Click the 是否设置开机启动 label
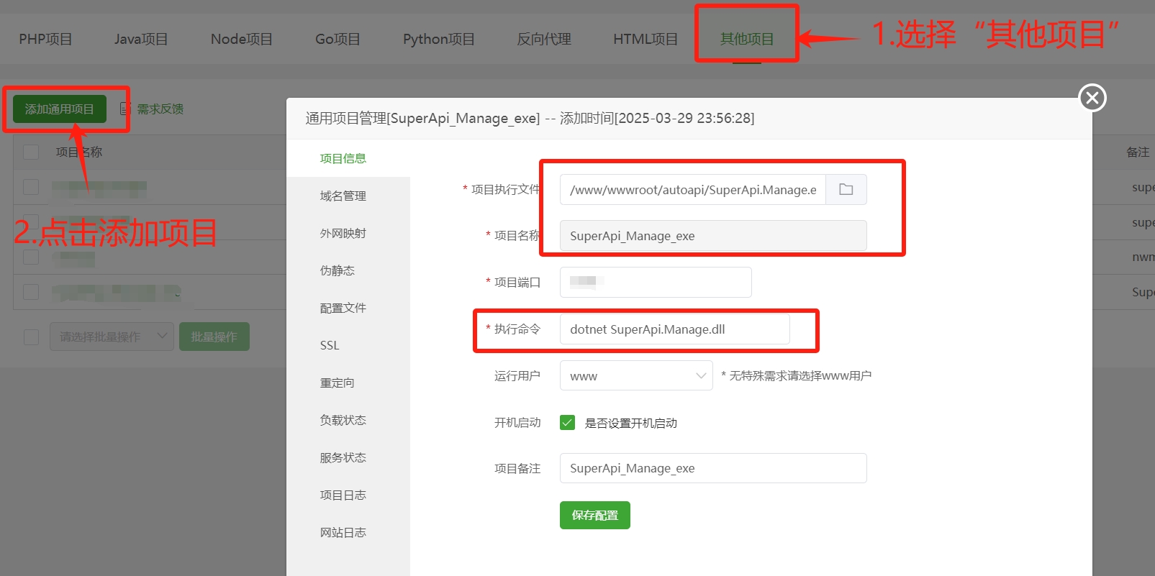1155x576 pixels. coord(631,423)
